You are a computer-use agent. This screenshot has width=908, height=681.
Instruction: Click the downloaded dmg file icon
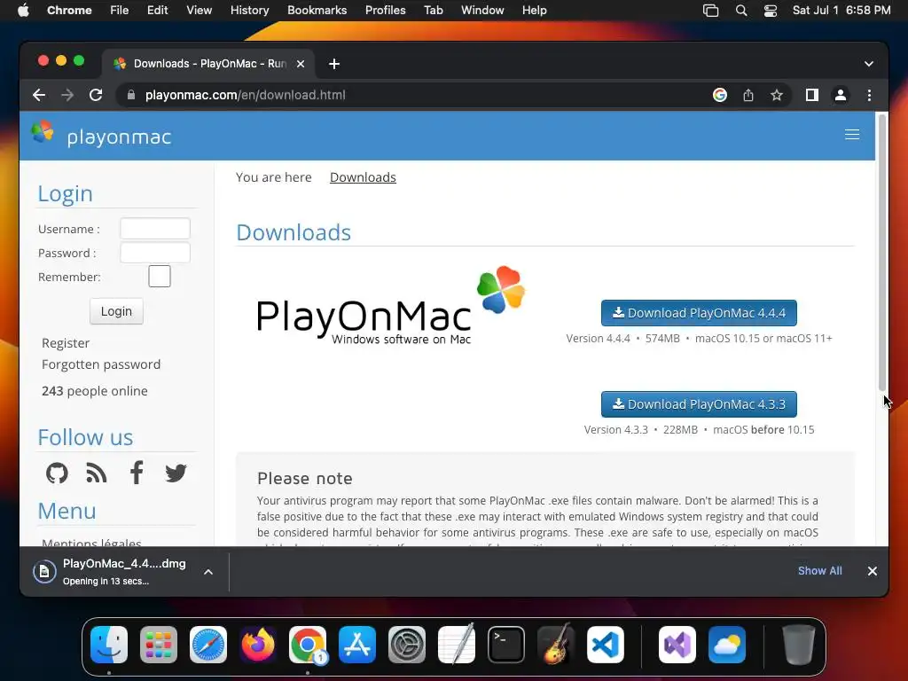pos(44,572)
